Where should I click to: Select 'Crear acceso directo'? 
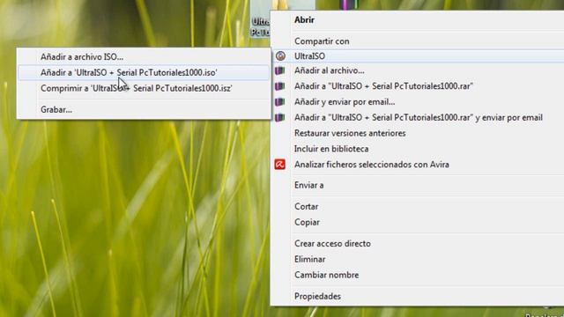click(x=418, y=244)
